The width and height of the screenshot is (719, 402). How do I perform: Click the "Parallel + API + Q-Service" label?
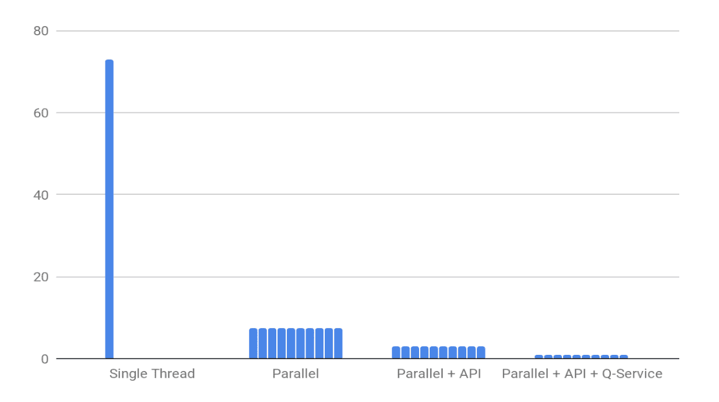(x=582, y=374)
